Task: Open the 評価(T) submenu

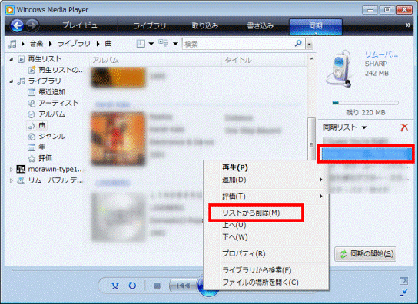Action: click(266, 197)
